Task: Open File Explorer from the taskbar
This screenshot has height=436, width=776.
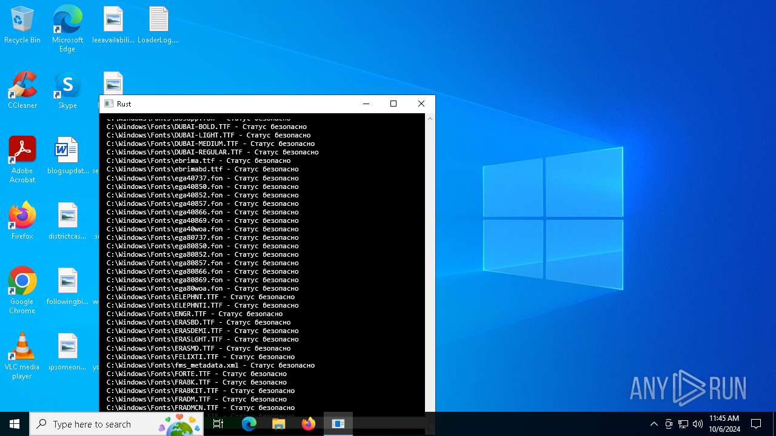Action: point(279,424)
